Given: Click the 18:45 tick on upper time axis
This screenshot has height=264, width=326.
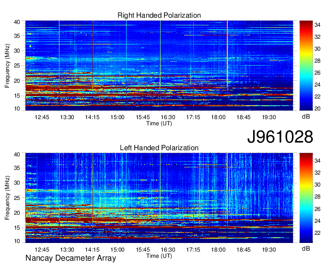Looking at the screenshot, I should pyautogui.click(x=244, y=117).
